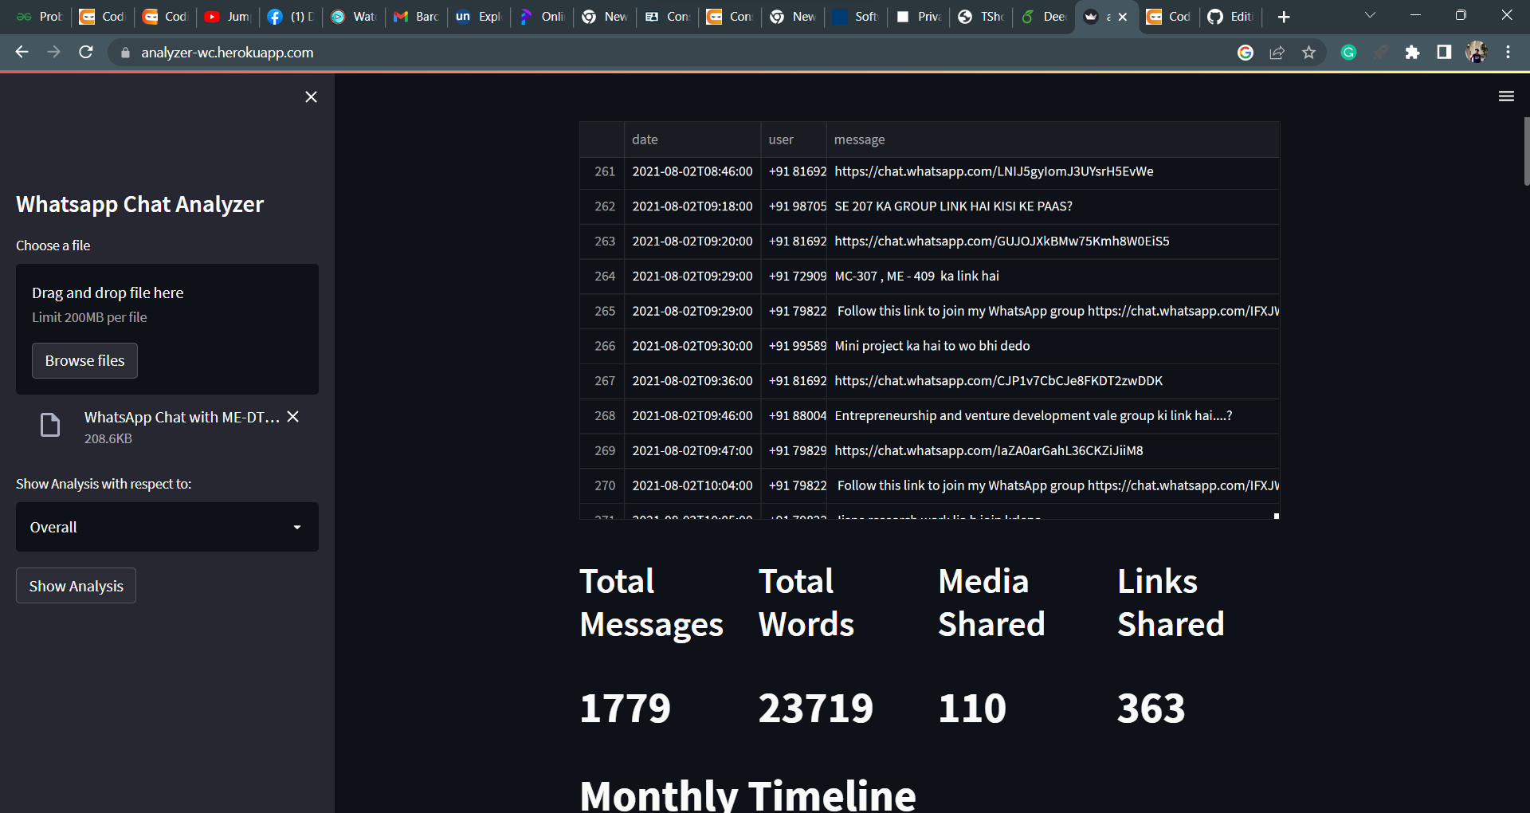Close the sidebar with the X icon

(x=311, y=96)
